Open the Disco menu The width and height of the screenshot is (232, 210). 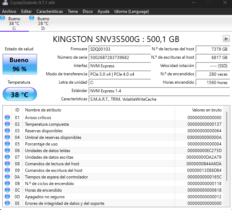click(88, 11)
